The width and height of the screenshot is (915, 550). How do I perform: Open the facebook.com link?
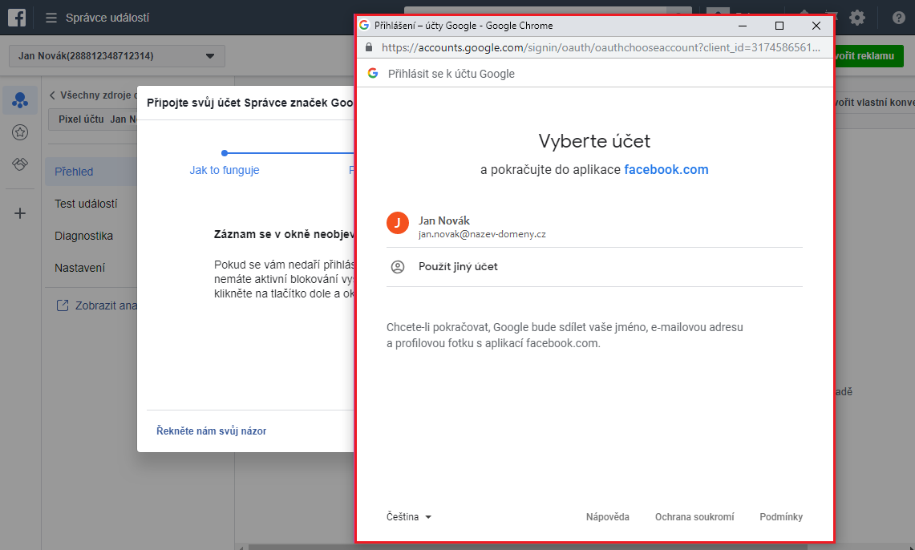[x=666, y=170]
